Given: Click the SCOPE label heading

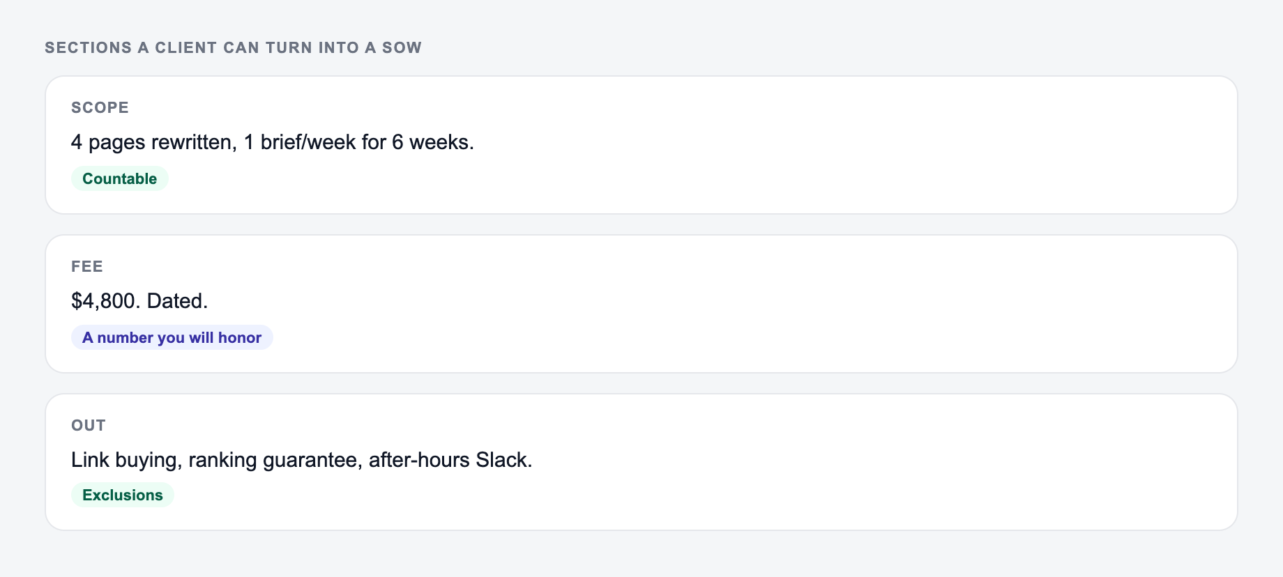Looking at the screenshot, I should [x=100, y=107].
